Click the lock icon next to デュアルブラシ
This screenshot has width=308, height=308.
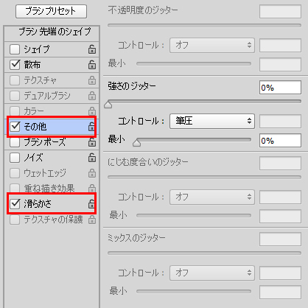pyautogui.click(x=92, y=96)
